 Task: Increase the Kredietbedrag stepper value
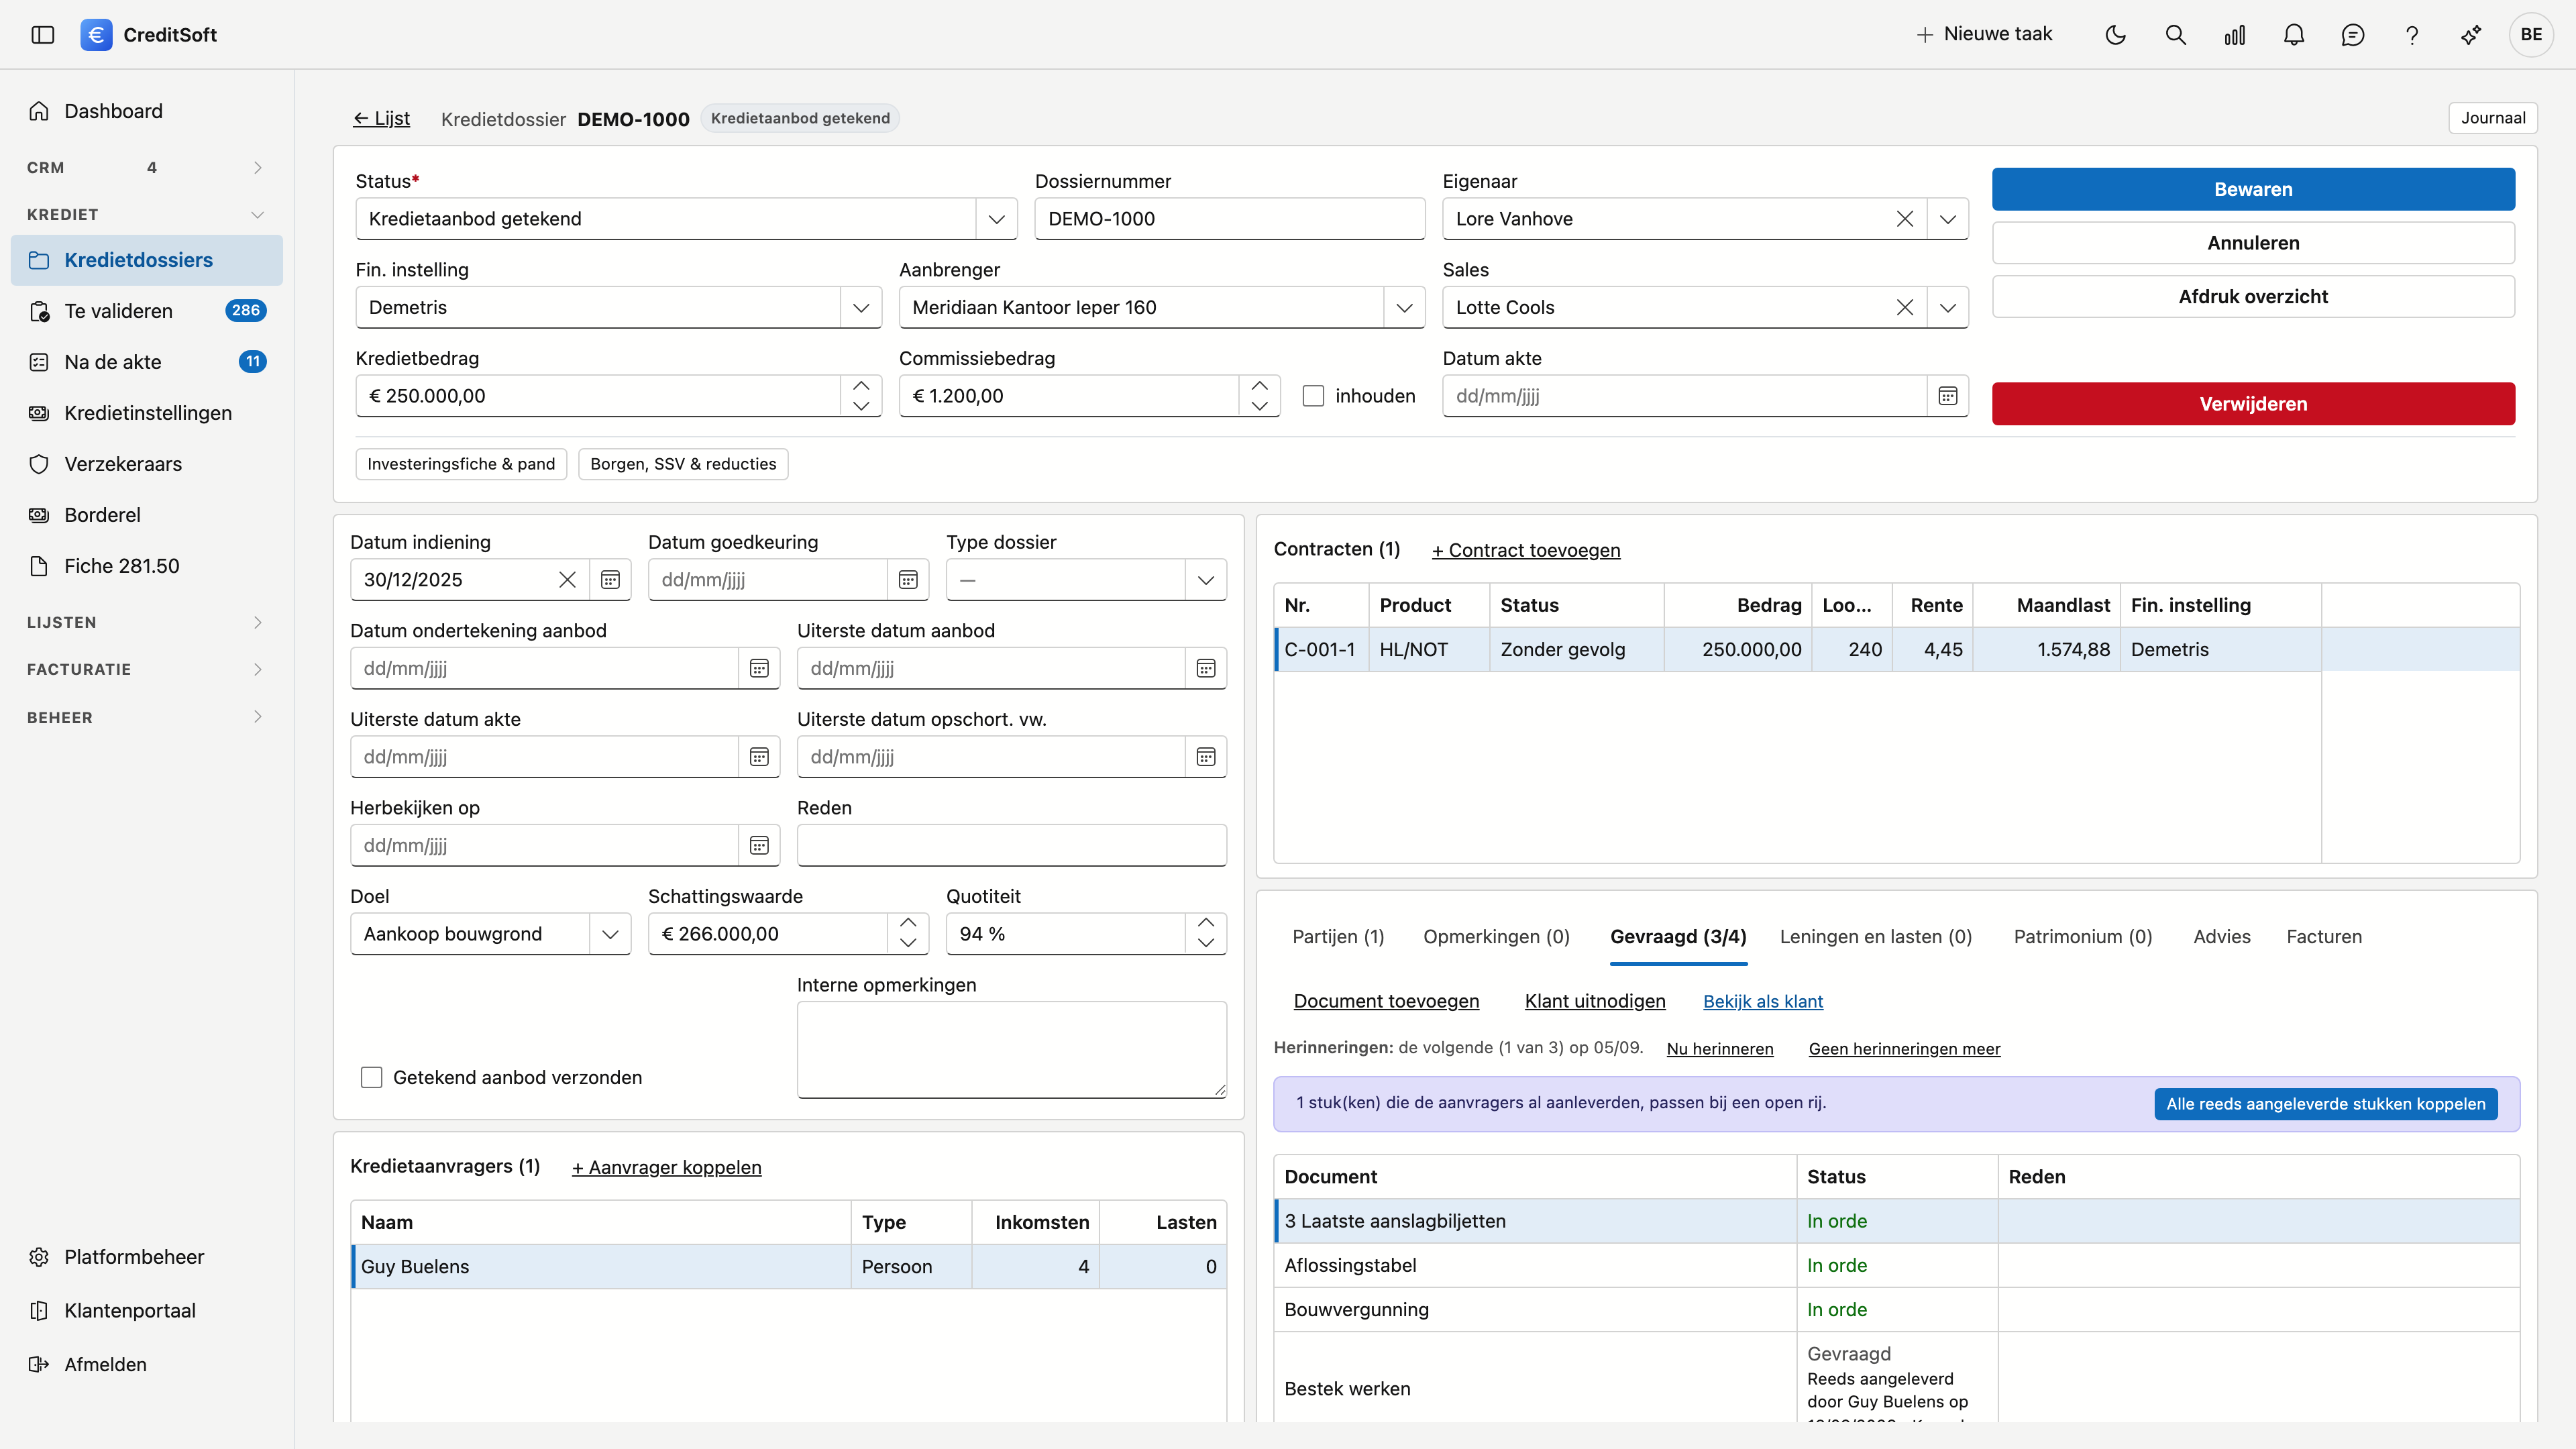[x=861, y=386]
